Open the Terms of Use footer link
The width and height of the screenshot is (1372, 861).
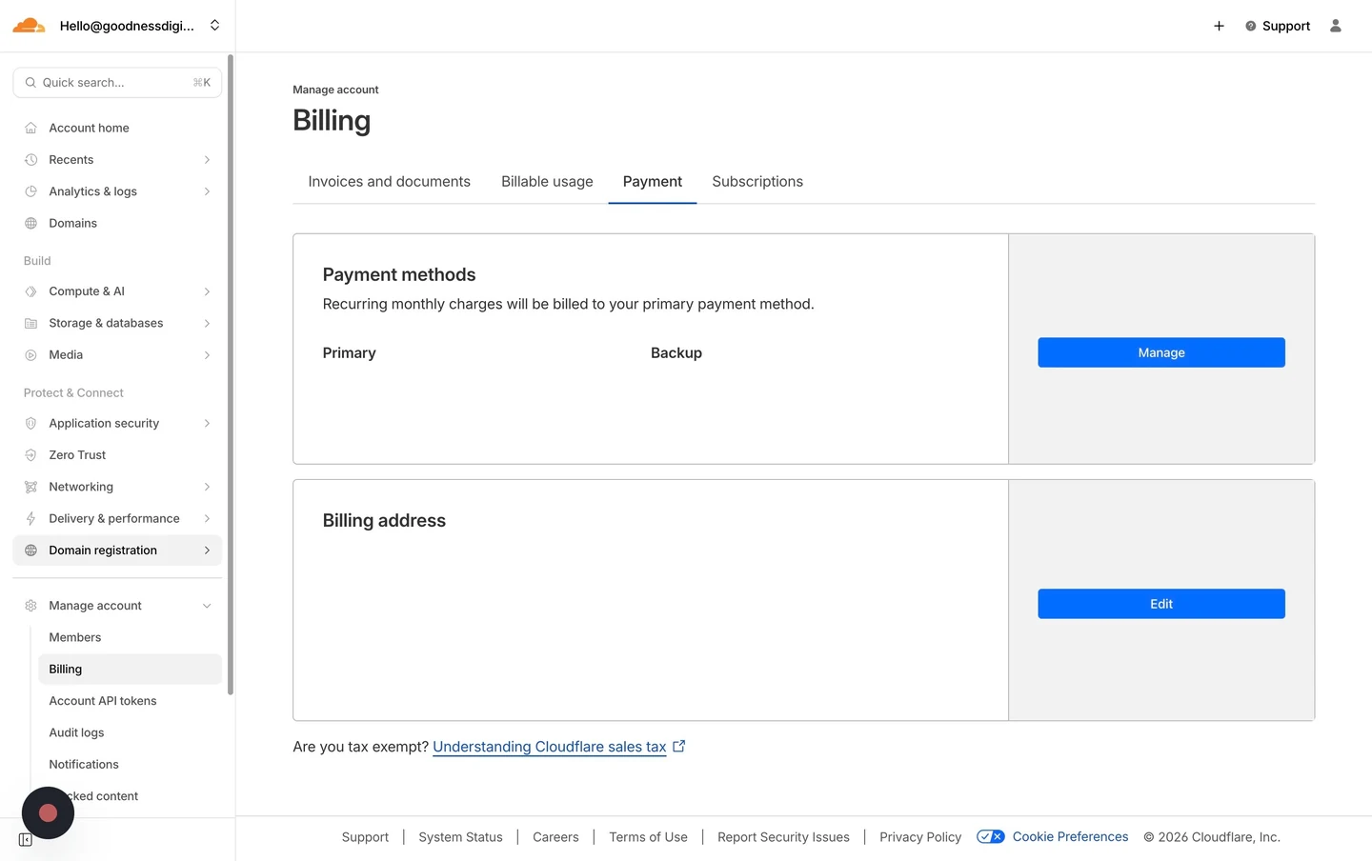pyautogui.click(x=648, y=837)
